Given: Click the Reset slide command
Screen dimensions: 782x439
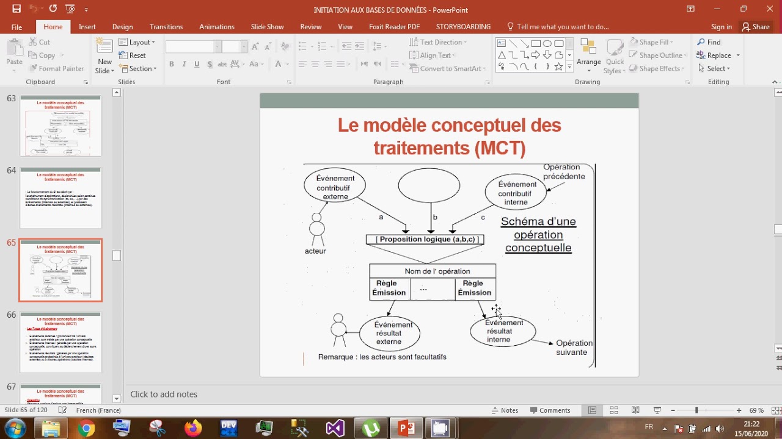Looking at the screenshot, I should click(x=133, y=55).
